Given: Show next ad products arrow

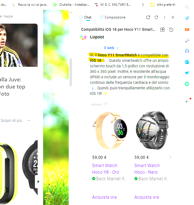Looking at the screenshot, I should pyautogui.click(x=170, y=157).
